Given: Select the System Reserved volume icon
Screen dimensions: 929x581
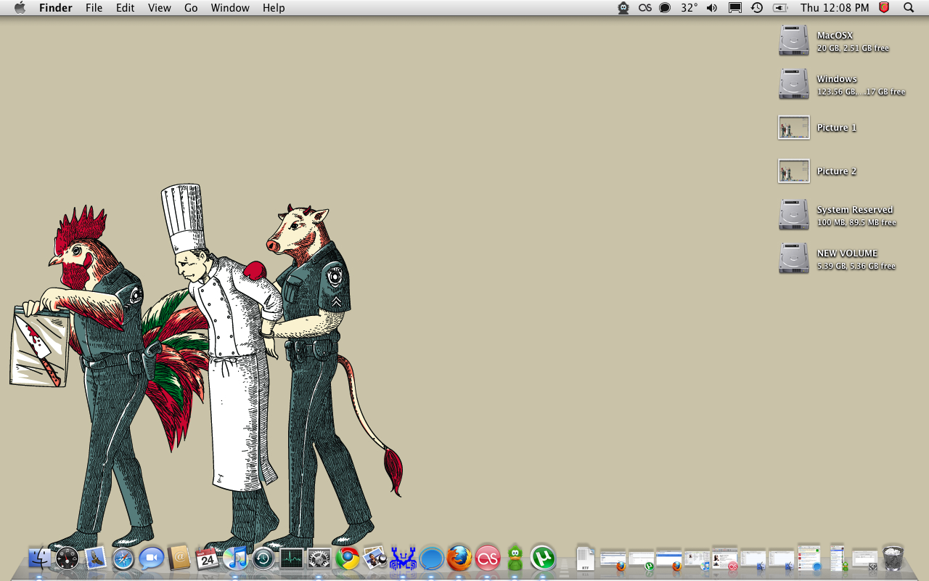Looking at the screenshot, I should click(x=794, y=215).
